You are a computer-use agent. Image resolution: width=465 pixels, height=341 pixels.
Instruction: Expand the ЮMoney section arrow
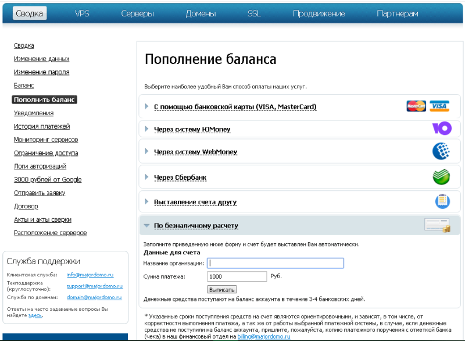pos(146,129)
